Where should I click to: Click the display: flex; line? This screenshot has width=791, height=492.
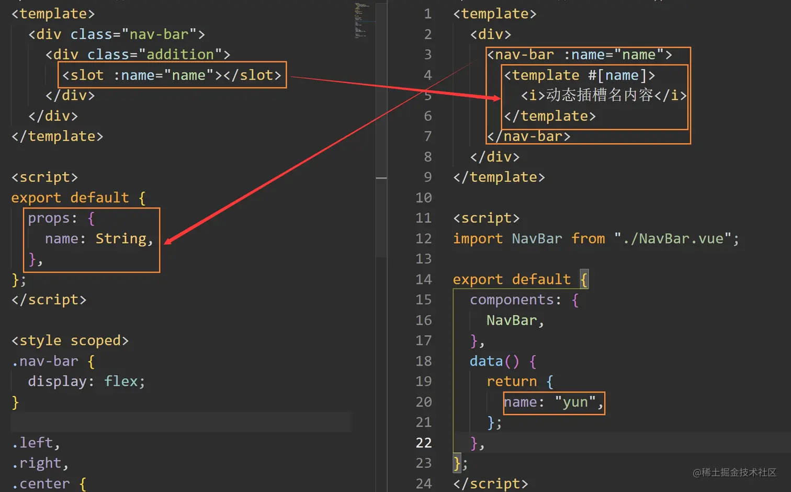pyautogui.click(x=86, y=382)
